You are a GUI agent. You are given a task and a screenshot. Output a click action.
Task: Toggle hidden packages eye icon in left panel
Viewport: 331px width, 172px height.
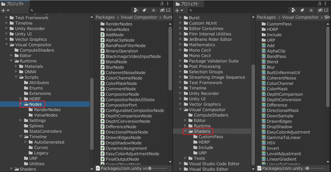point(165,10)
